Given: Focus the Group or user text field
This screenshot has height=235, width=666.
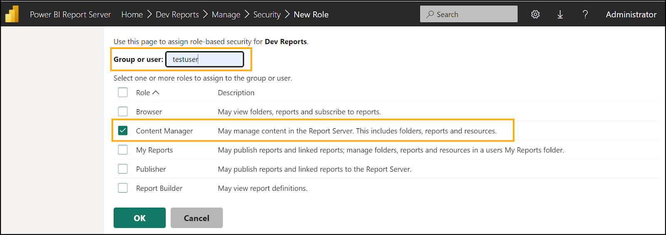Looking at the screenshot, I should [205, 59].
